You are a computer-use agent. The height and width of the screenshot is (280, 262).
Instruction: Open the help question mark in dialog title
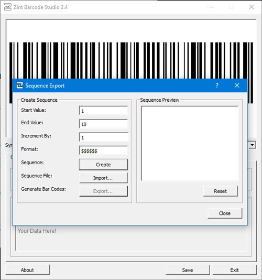[217, 85]
